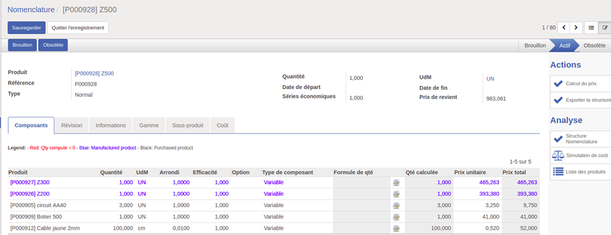Open the Coût tab
The width and height of the screenshot is (611, 235).
click(222, 125)
